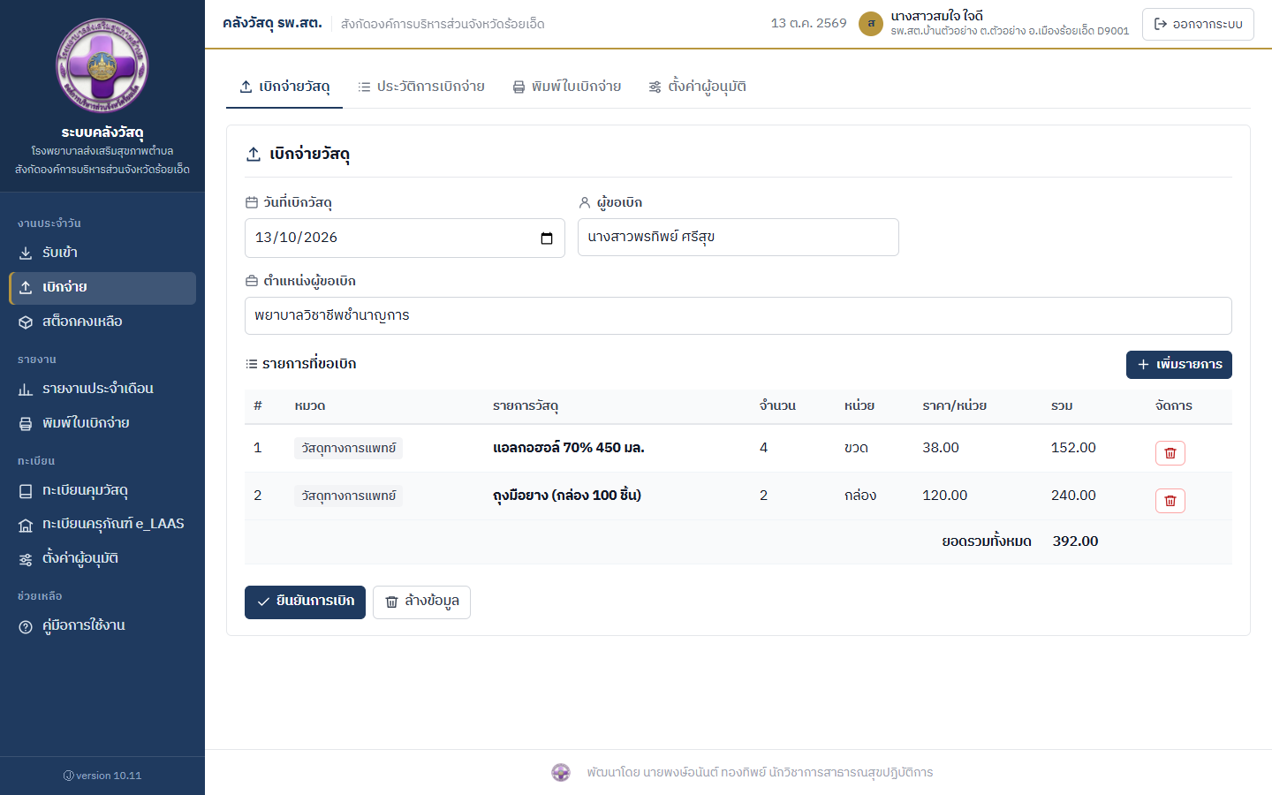The width and height of the screenshot is (1272, 795).
Task: Click เพิ่มรายการ add item button
Action: click(1179, 365)
